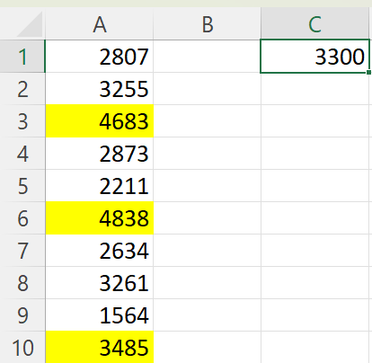Select column B header

(208, 24)
